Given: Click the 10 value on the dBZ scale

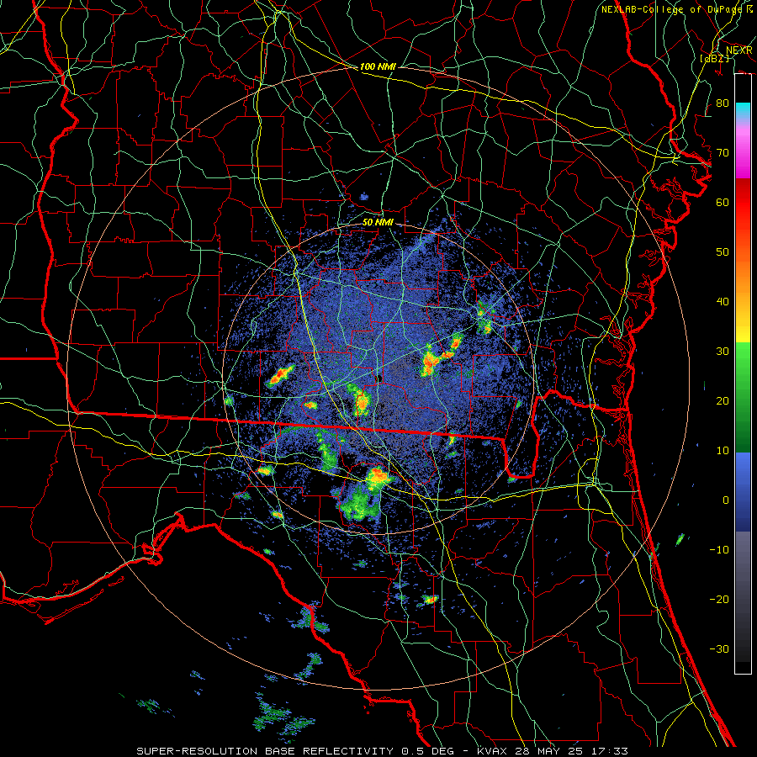Looking at the screenshot, I should pyautogui.click(x=723, y=451).
